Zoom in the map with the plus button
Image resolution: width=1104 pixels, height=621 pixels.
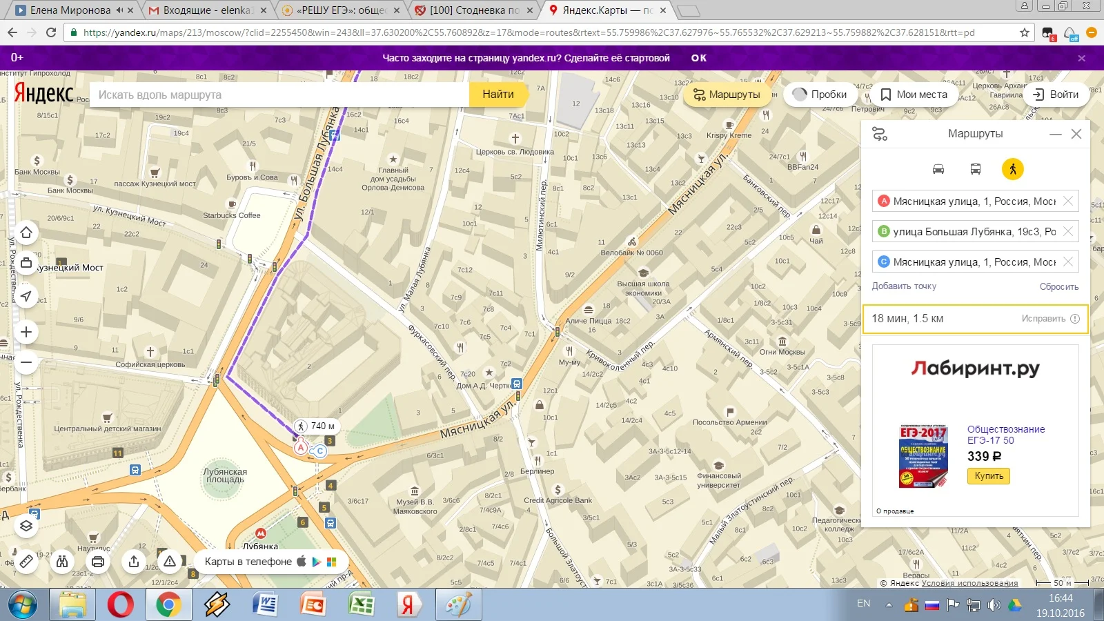pos(26,332)
